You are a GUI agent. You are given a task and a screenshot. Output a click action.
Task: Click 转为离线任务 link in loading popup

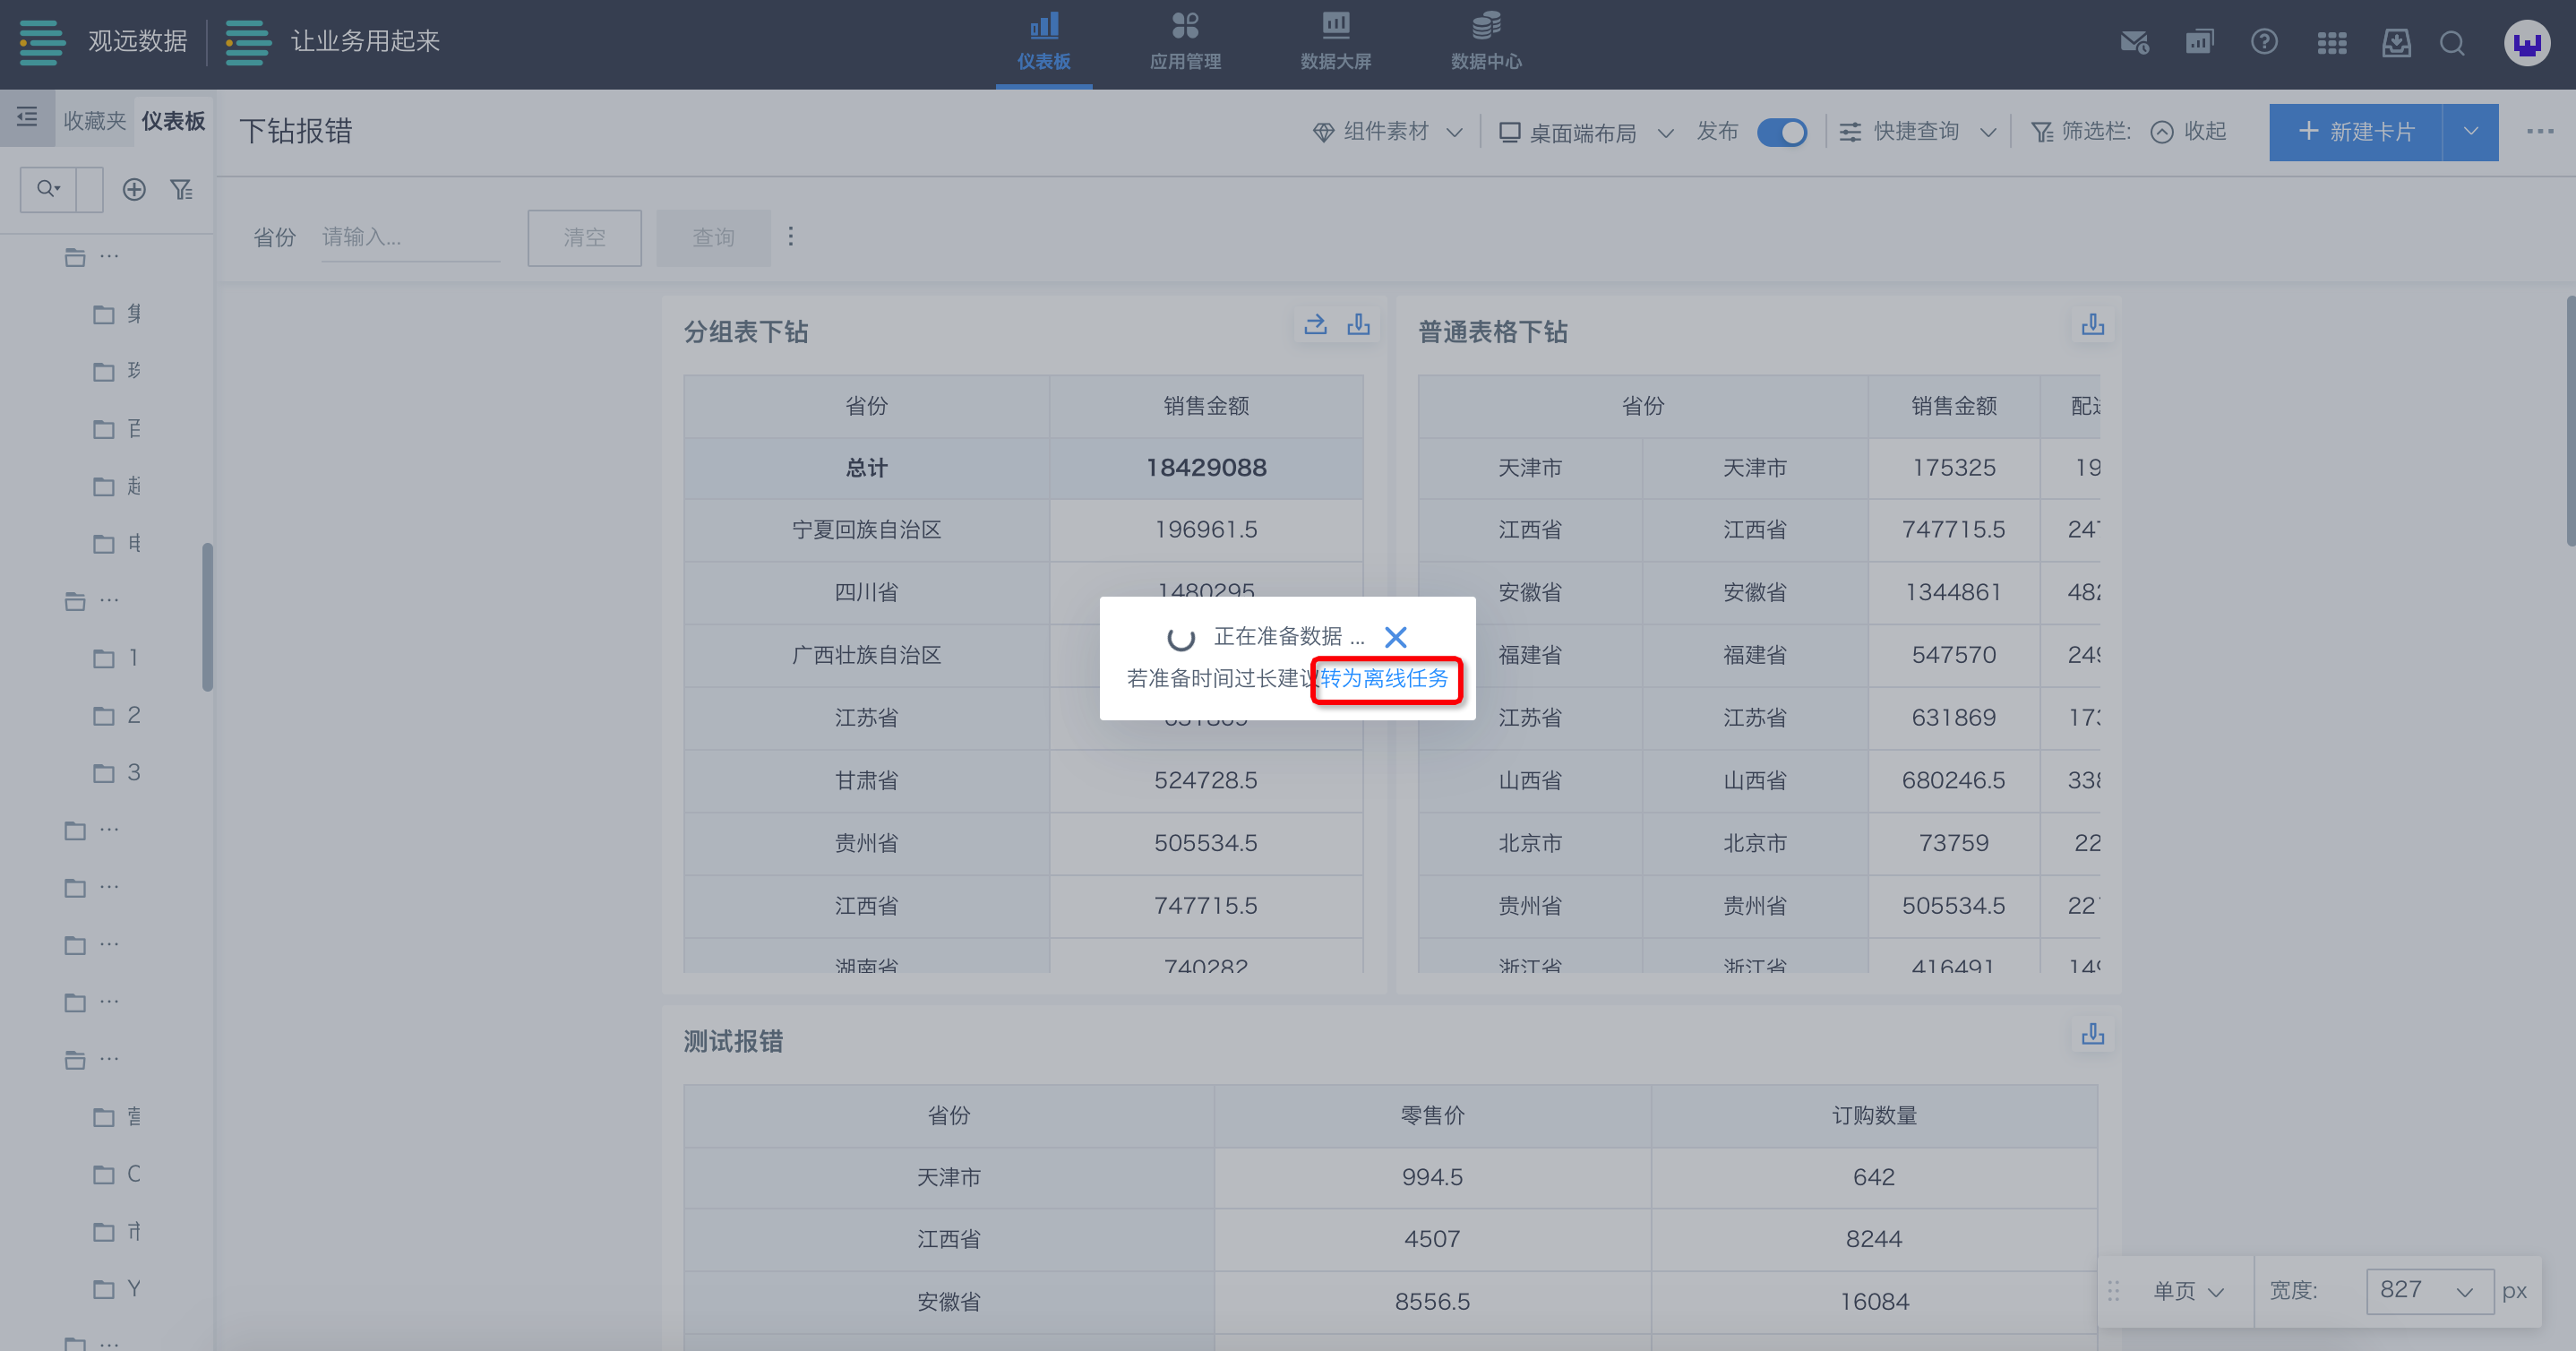1385,679
